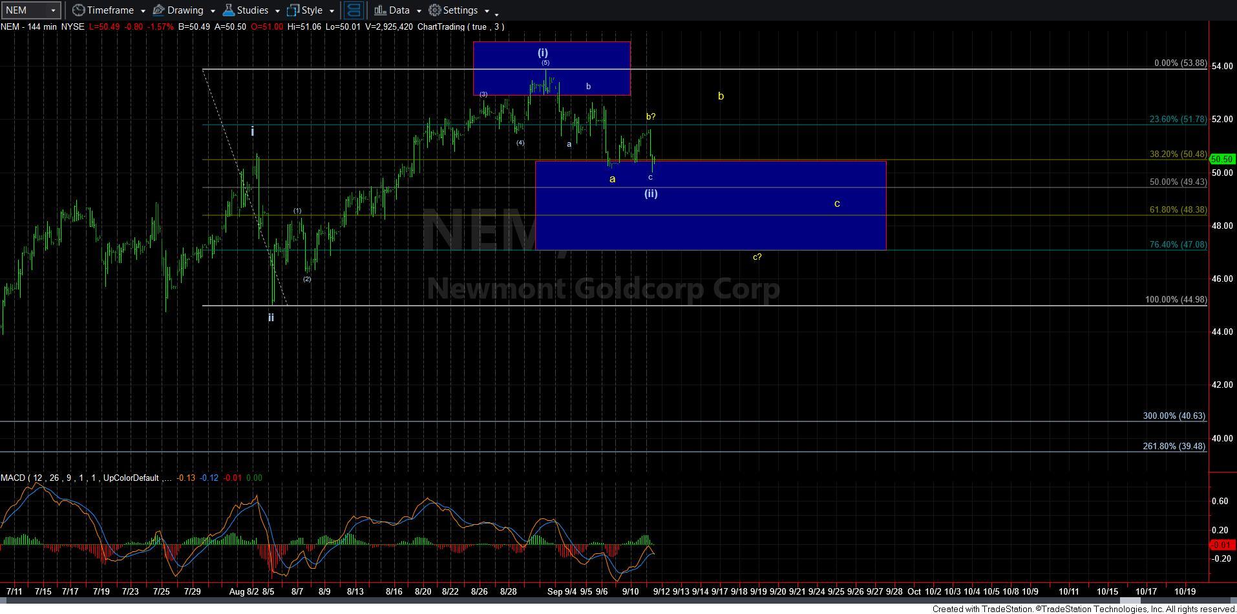Click the green 50.50 last price tag
This screenshot has height=614, width=1237.
(x=1221, y=159)
